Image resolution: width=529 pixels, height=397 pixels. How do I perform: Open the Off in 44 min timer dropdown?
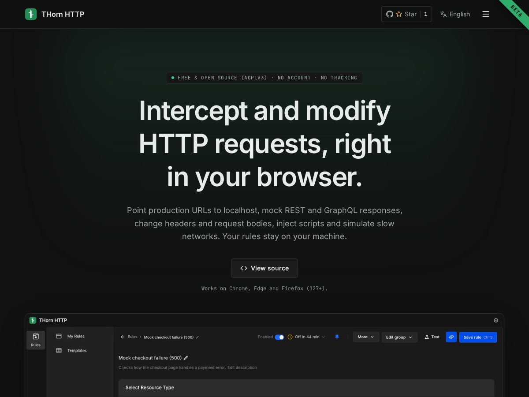[x=306, y=337]
